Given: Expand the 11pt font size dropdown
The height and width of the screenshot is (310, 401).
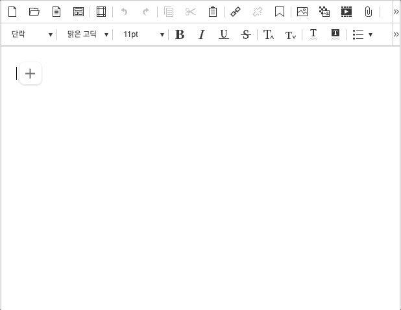Looking at the screenshot, I should point(143,34).
